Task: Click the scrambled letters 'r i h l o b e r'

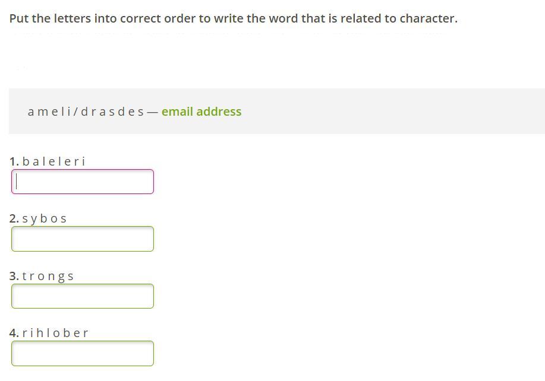Action: click(x=55, y=333)
